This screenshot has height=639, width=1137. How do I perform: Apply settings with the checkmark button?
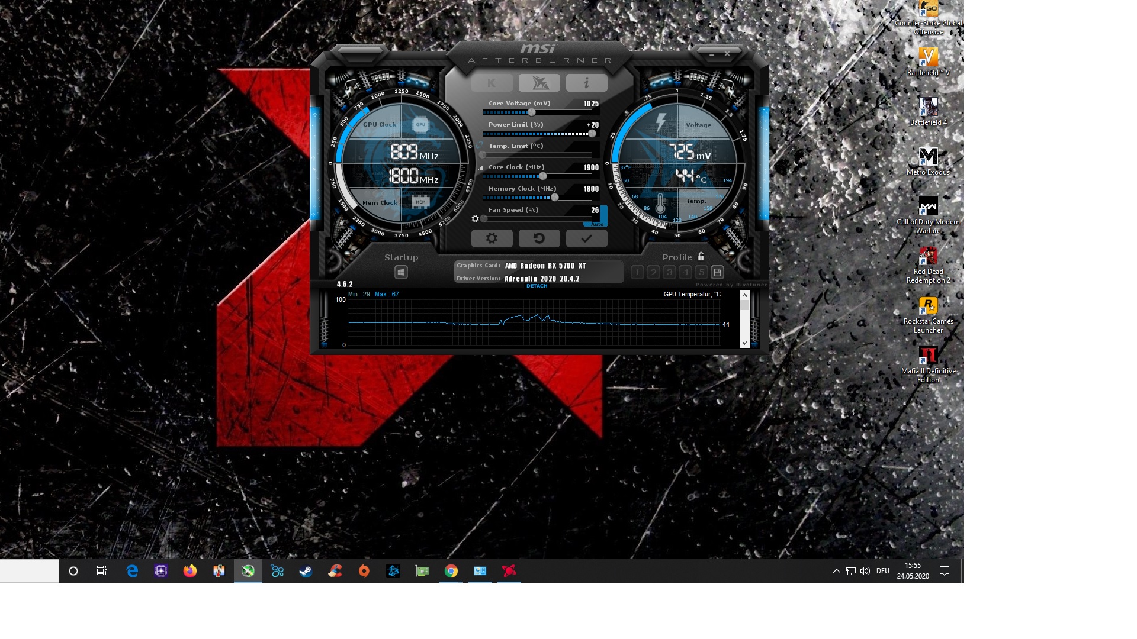click(x=586, y=238)
